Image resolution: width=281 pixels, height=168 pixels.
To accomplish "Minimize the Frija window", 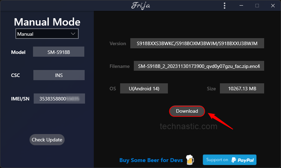I will click(x=241, y=6).
